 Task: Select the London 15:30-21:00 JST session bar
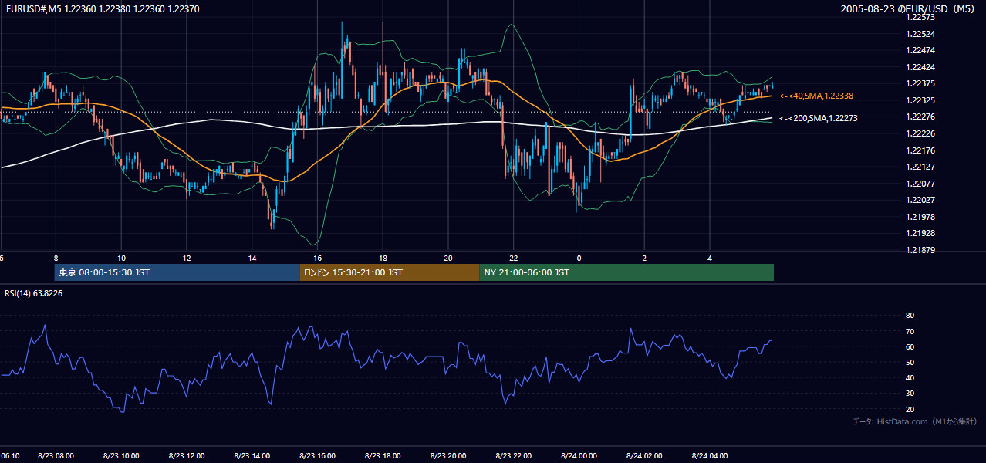[390, 272]
